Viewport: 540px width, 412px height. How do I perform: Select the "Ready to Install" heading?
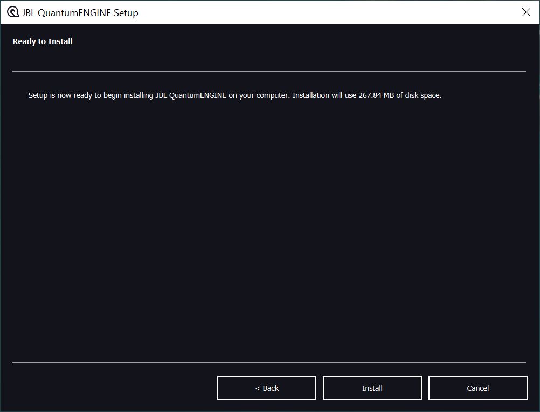click(43, 41)
